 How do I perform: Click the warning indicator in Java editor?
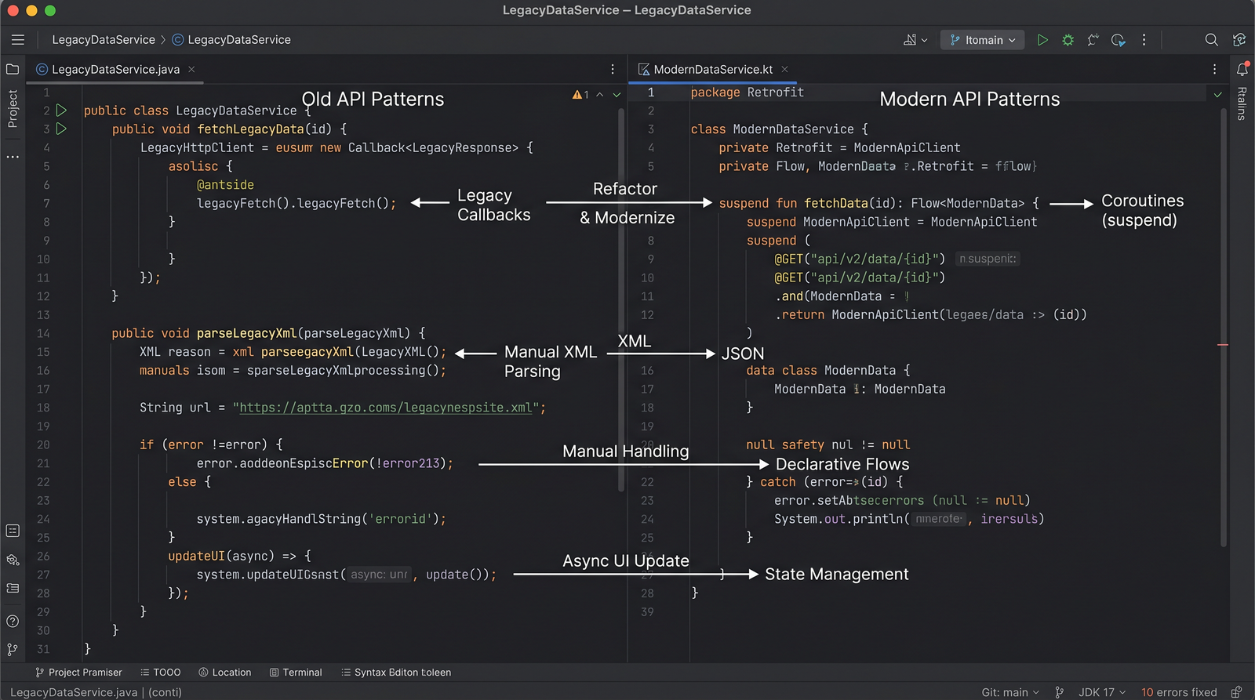point(580,95)
